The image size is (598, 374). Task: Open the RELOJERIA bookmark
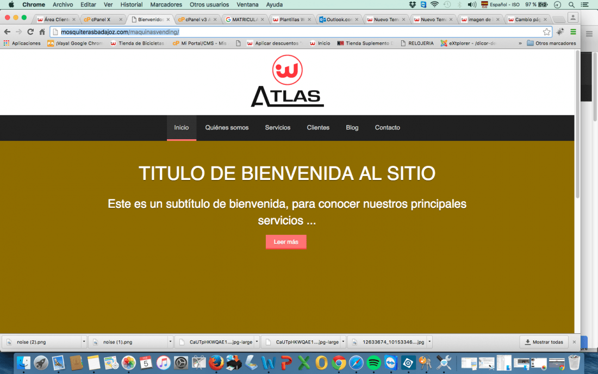click(417, 43)
